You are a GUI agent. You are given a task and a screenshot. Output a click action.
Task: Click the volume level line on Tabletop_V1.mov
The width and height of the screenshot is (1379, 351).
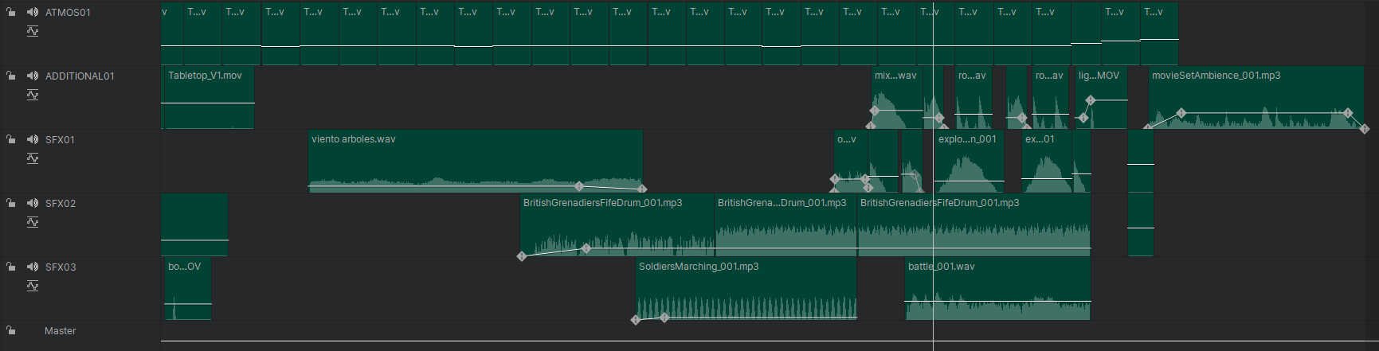tap(208, 103)
